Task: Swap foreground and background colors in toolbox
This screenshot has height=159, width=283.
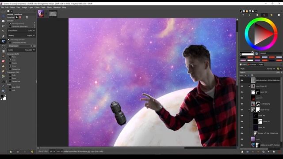Action: click(5, 95)
